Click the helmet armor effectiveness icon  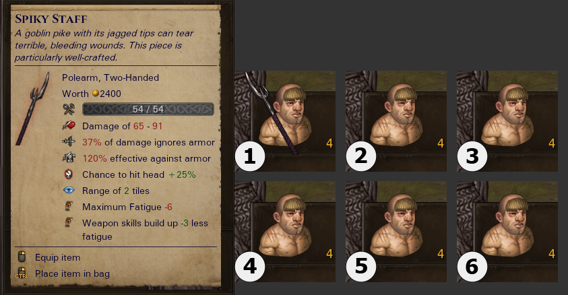(69, 158)
